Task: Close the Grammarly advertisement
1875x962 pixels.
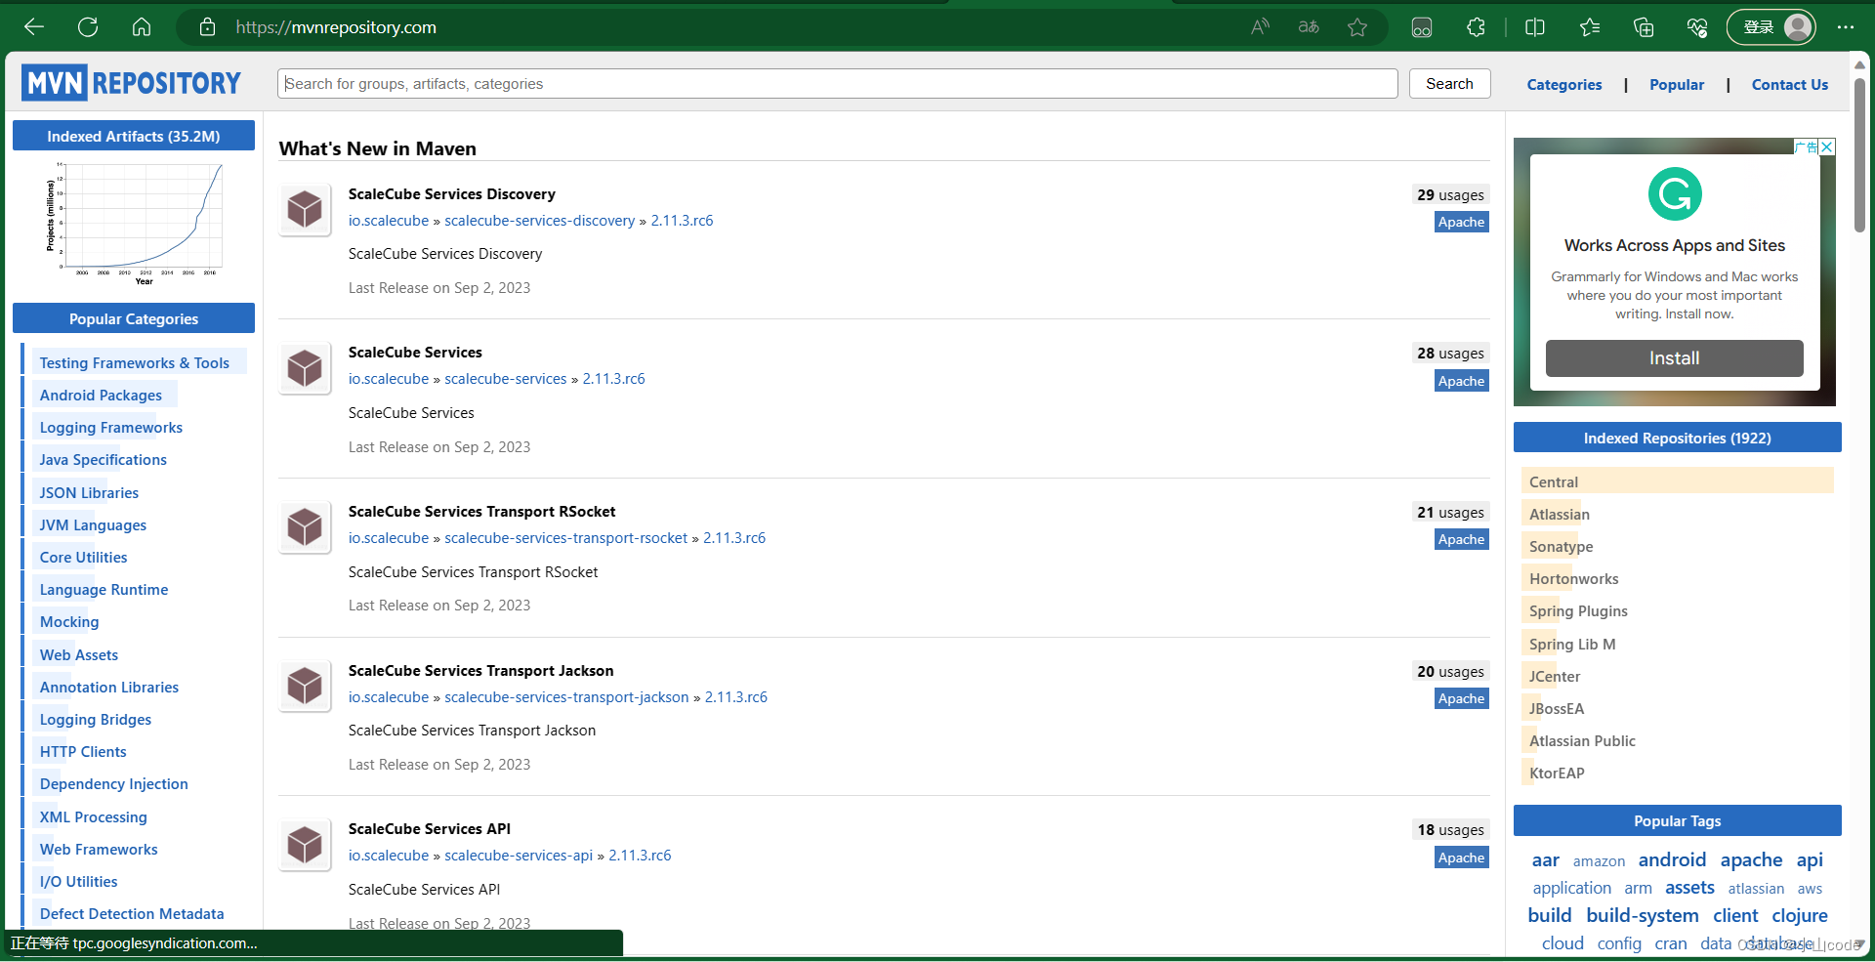Action: pos(1827,146)
